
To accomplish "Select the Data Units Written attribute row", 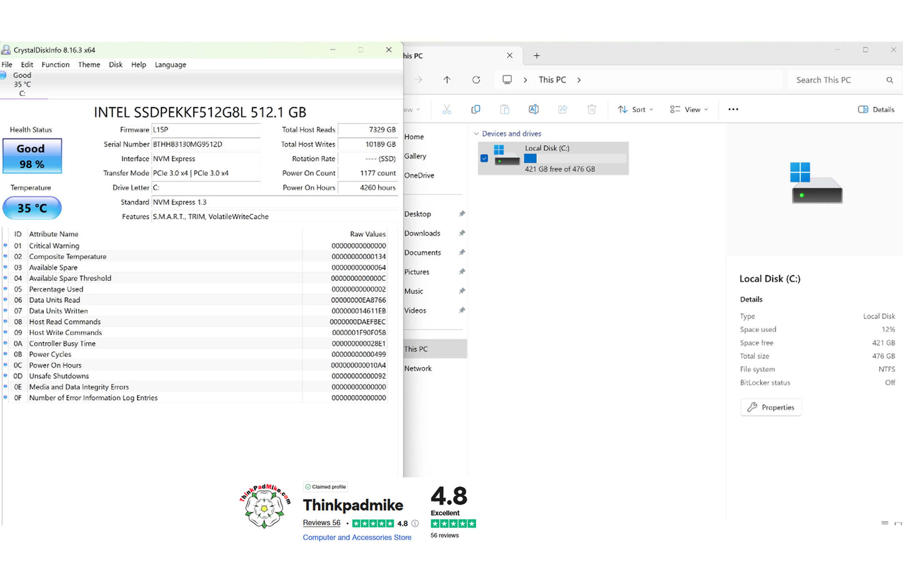I will click(195, 311).
